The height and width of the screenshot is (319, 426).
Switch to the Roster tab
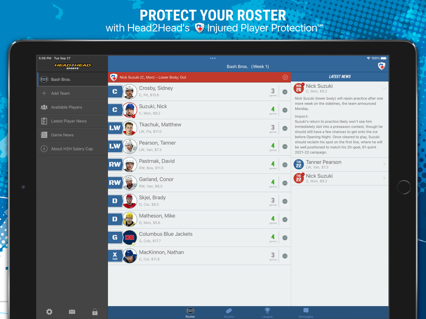[x=190, y=313]
